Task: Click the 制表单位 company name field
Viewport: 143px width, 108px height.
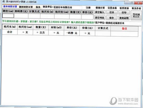Action: [67, 7]
